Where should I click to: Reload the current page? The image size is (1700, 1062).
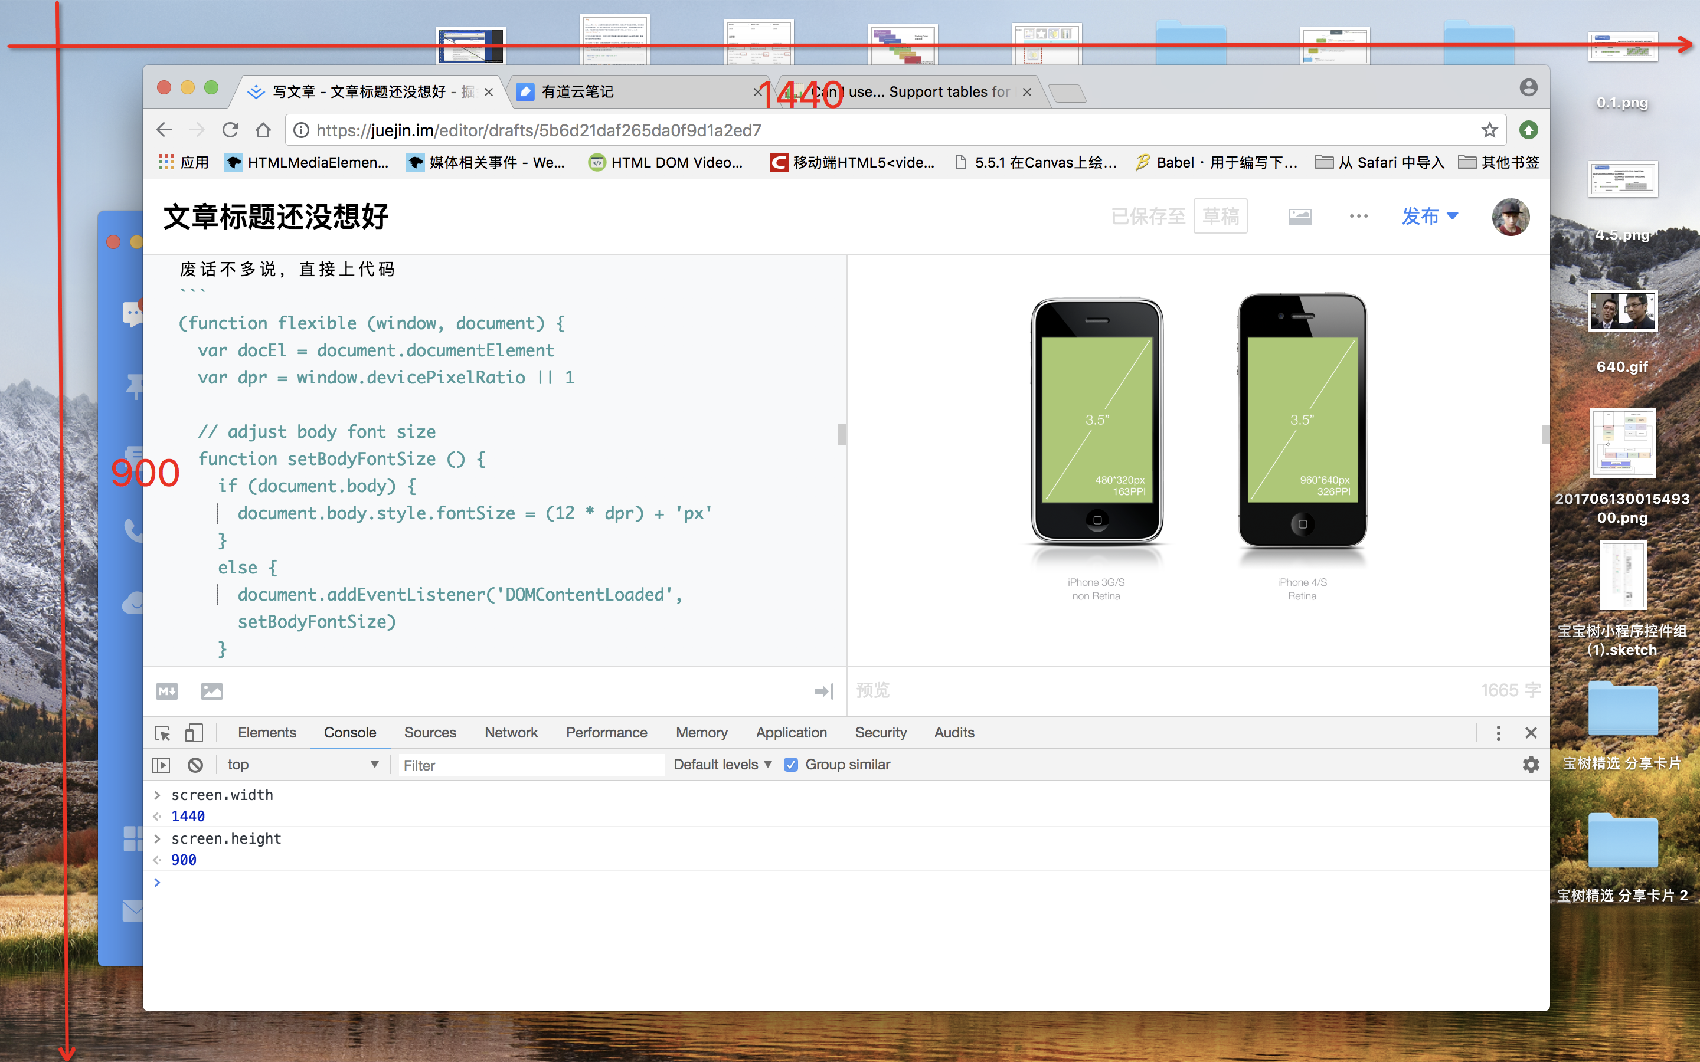coord(230,130)
